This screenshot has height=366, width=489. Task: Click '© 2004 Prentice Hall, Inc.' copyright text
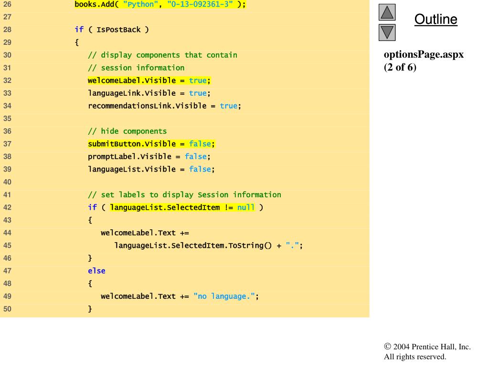[427, 347]
